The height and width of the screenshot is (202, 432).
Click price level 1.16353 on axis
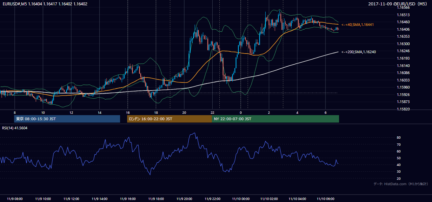(403, 36)
